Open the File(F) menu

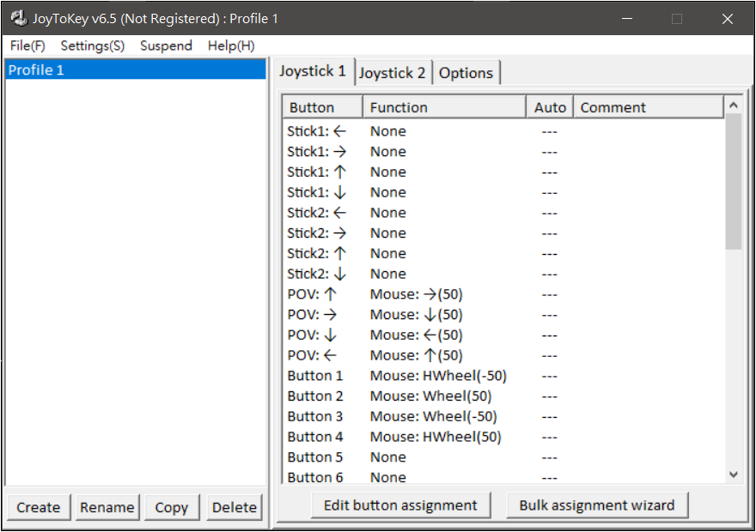pos(27,45)
